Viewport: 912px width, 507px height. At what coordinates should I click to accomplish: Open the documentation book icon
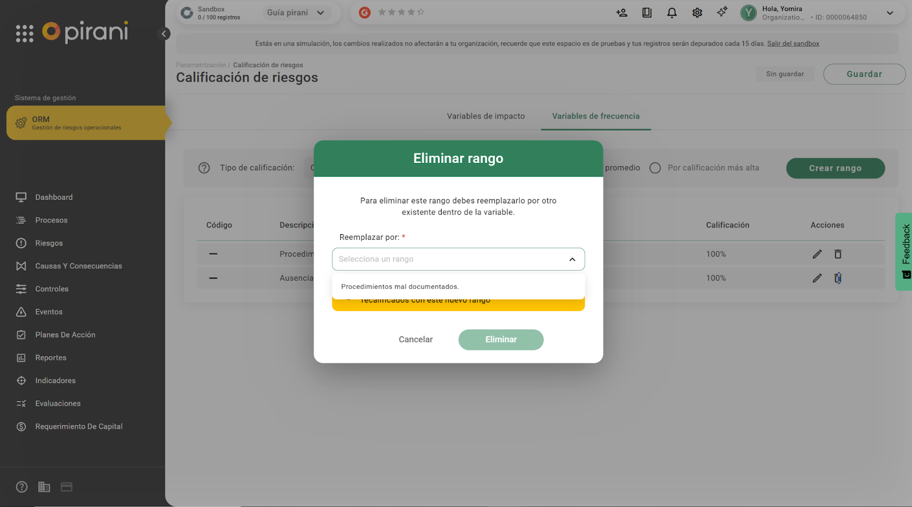(647, 13)
